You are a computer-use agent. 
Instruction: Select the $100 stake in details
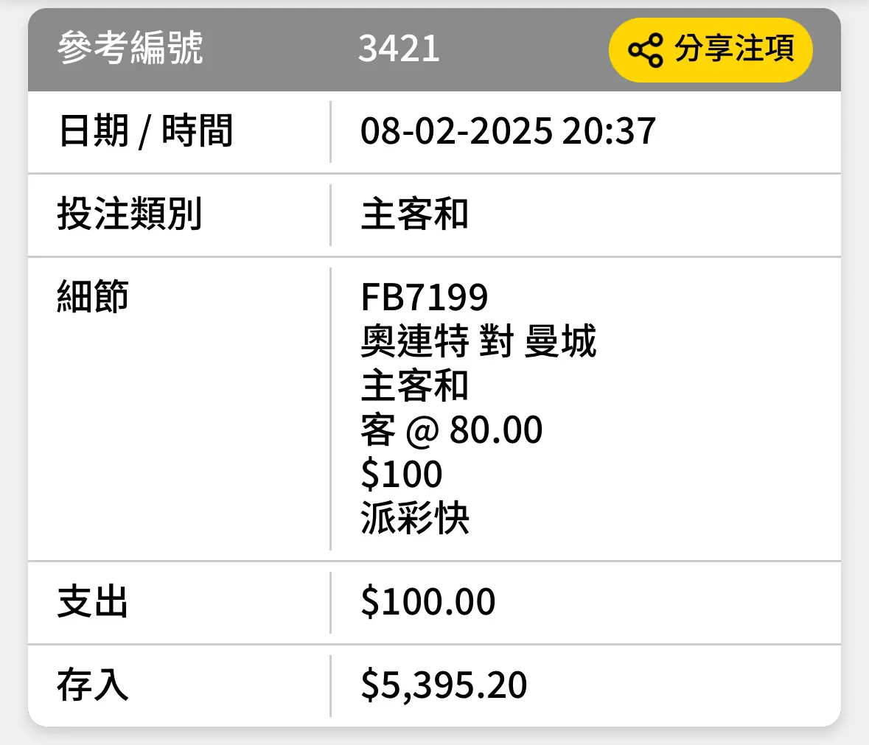402,474
